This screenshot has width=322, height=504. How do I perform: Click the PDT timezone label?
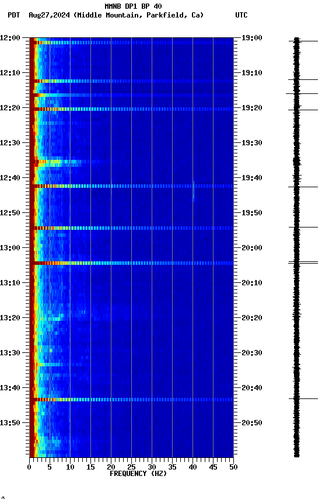click(14, 15)
